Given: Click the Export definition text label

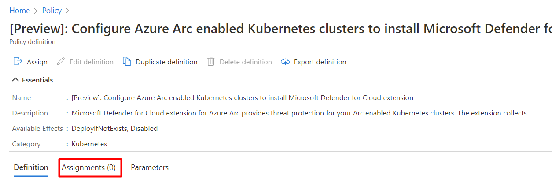Looking at the screenshot, I should [x=320, y=62].
